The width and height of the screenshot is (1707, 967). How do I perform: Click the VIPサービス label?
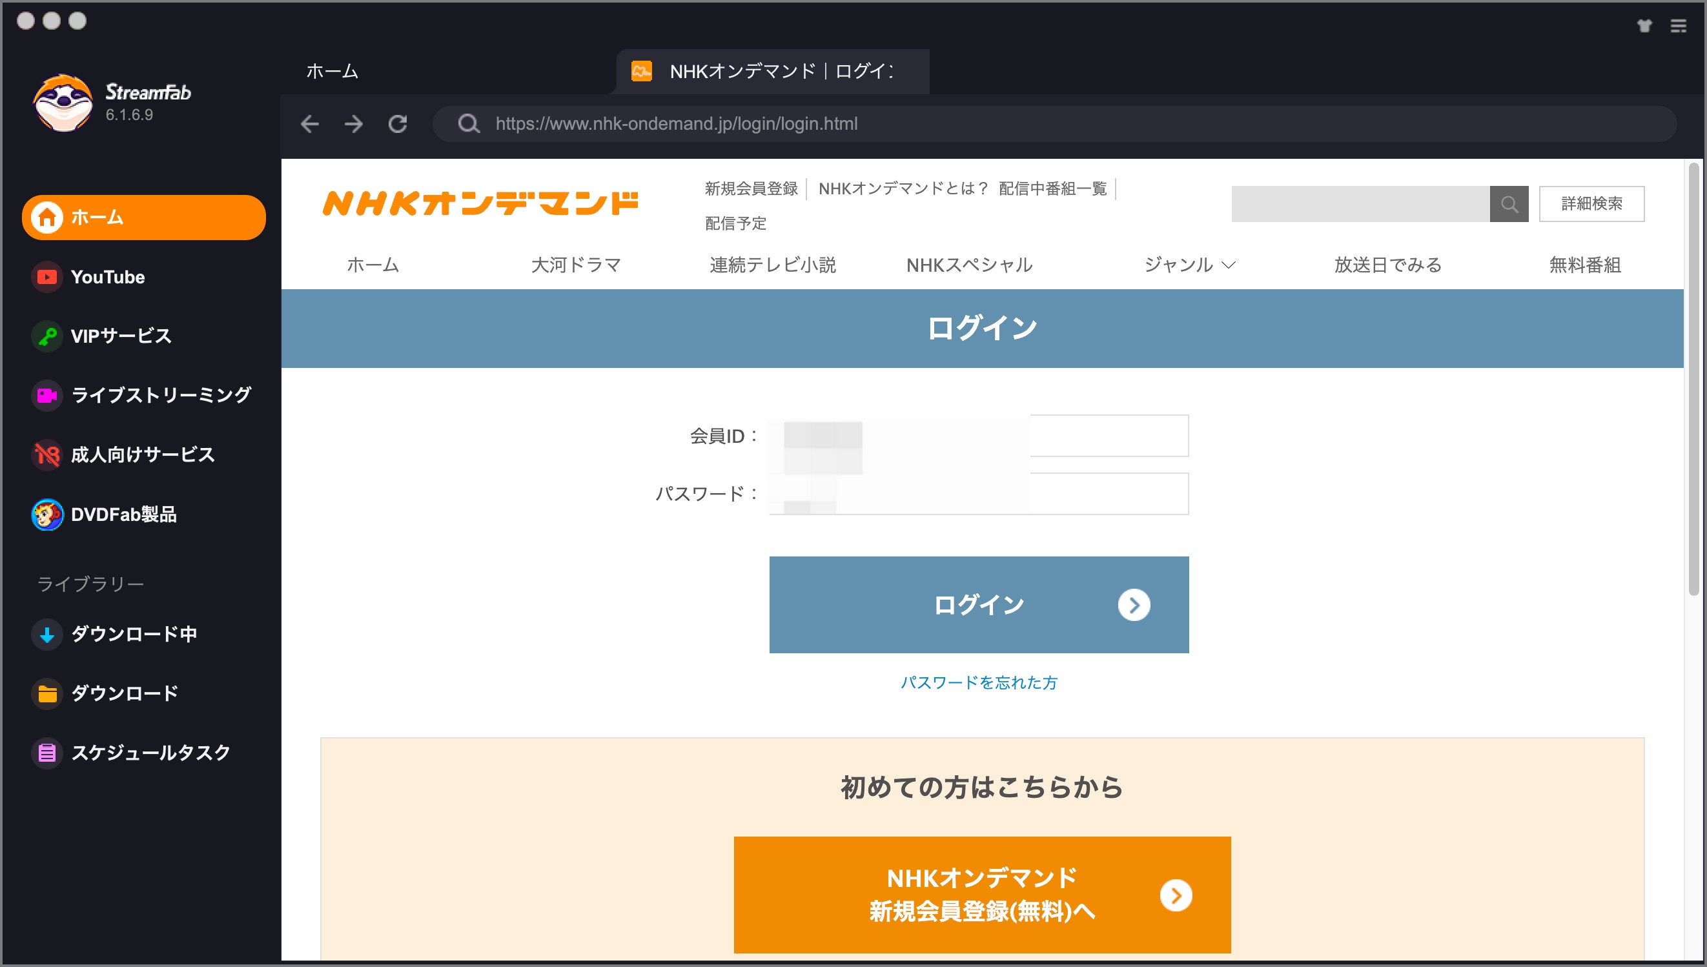121,336
